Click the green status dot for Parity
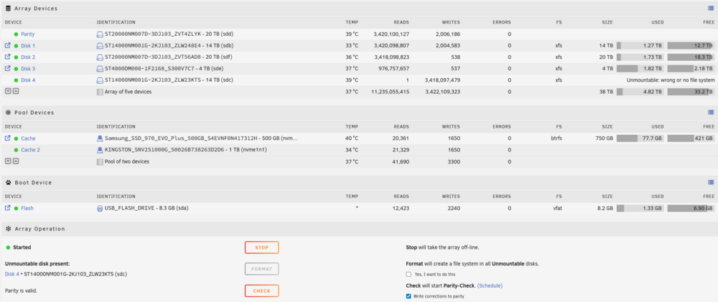The width and height of the screenshot is (718, 302). pyautogui.click(x=16, y=34)
